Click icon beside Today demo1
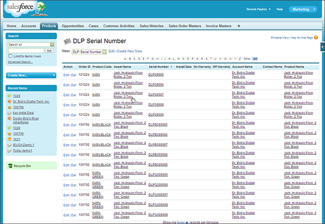Screen dimensions: 325x224 point(9,151)
